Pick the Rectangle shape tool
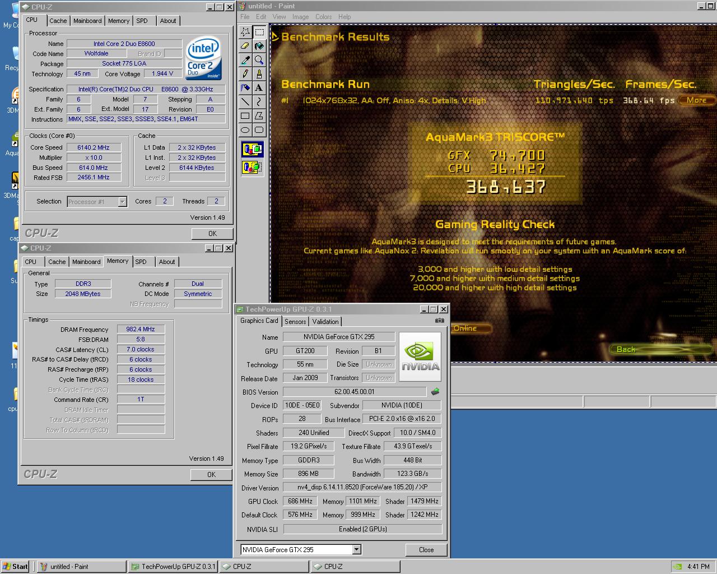Image resolution: width=717 pixels, height=574 pixels. (245, 116)
